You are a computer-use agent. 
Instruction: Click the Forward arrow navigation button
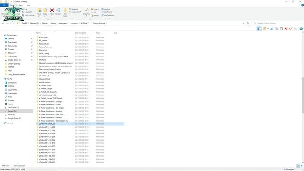pos(8,23)
